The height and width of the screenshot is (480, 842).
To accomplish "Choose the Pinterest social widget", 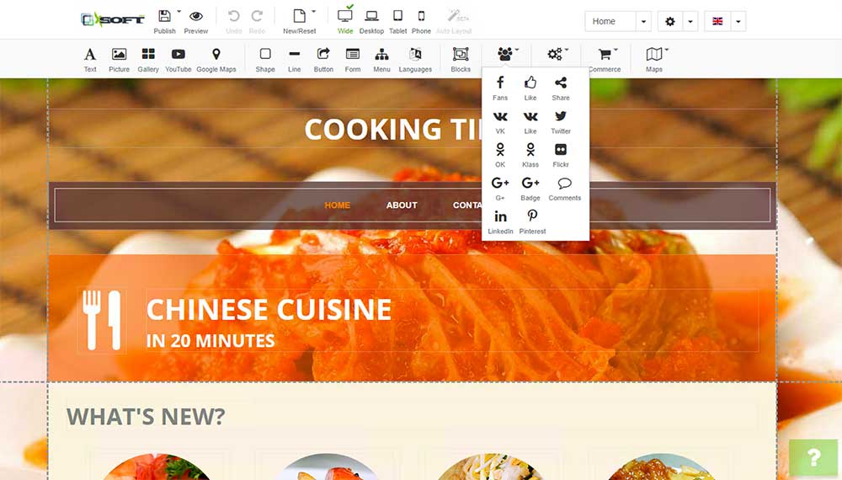I will [x=532, y=221].
